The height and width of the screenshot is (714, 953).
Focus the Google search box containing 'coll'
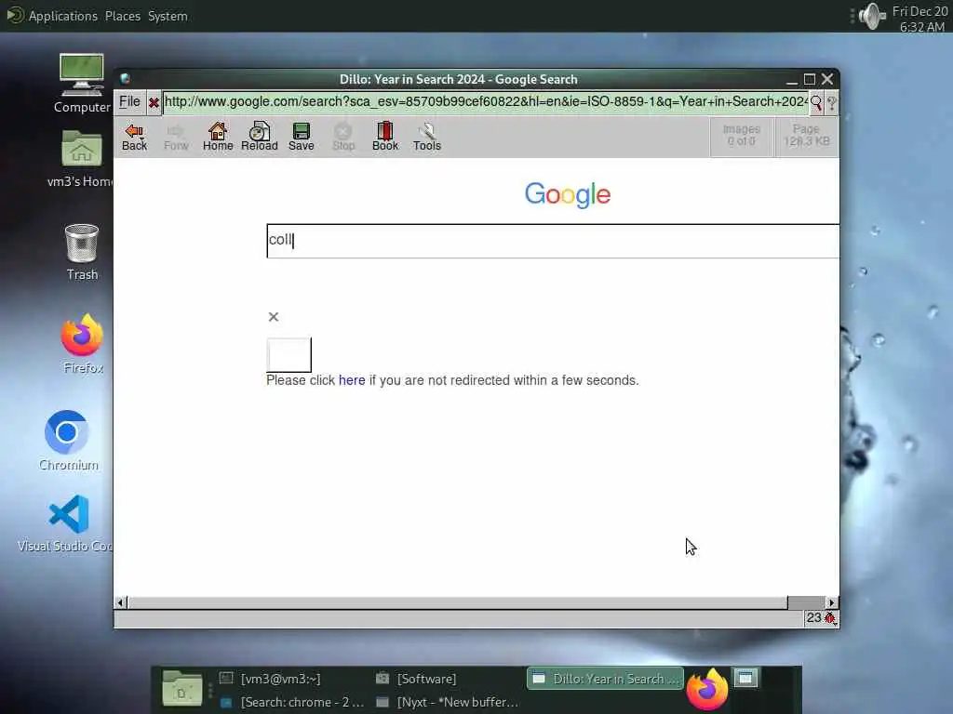pyautogui.click(x=553, y=241)
